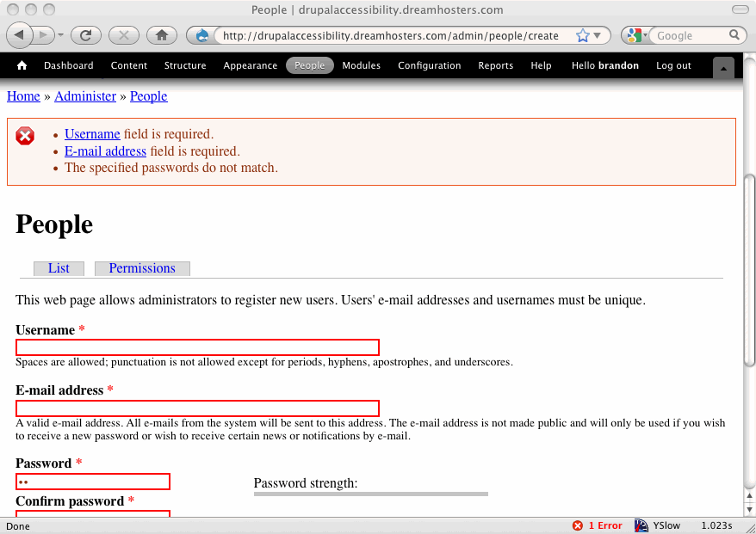This screenshot has width=756, height=534.
Task: Click inside the Google search box
Action: pos(691,35)
